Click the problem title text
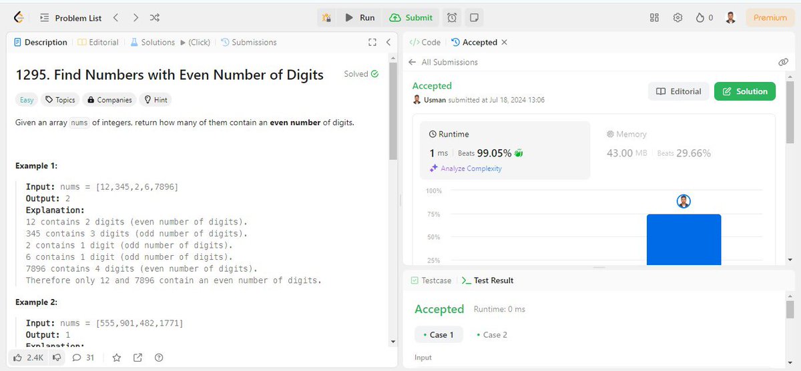 [170, 75]
